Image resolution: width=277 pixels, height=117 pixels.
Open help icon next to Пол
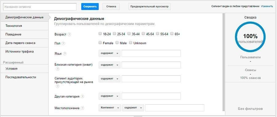click(x=63, y=43)
